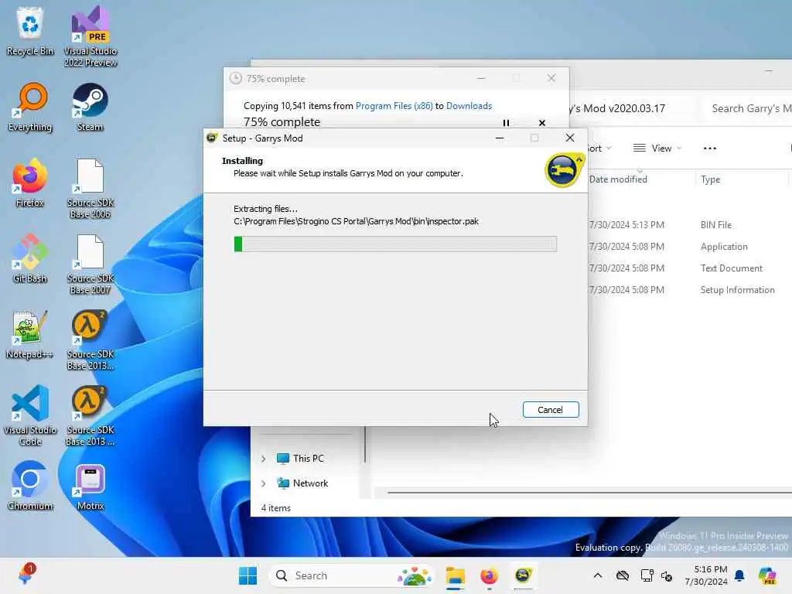Open the Sort dropdown in Explorer
Image resolution: width=792 pixels, height=594 pixels.
pos(599,148)
